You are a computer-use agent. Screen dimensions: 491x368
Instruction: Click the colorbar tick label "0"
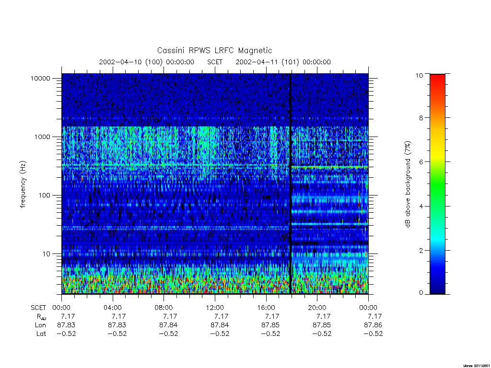(421, 293)
